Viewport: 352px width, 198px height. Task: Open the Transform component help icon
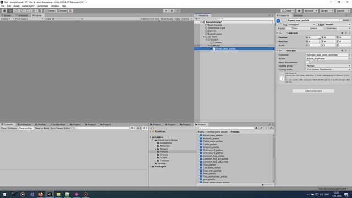click(342, 33)
